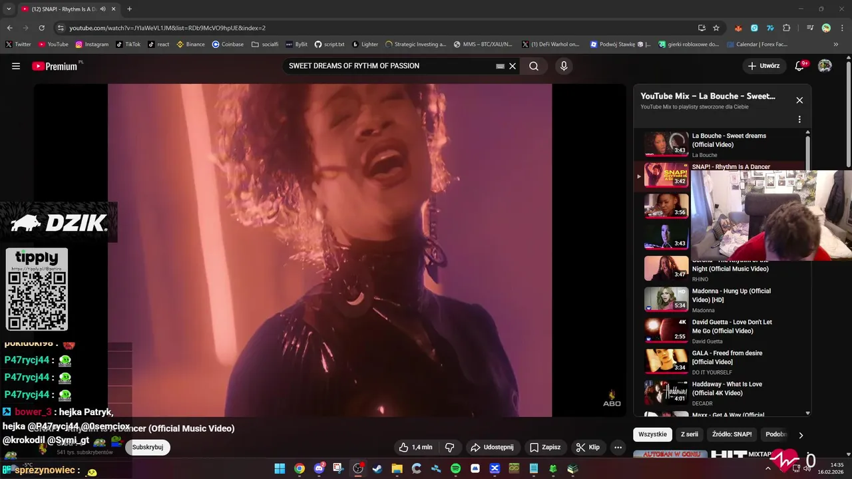The width and height of the screenshot is (852, 479).
Task: Close the YouTube Mix playlist panel
Action: coord(799,100)
